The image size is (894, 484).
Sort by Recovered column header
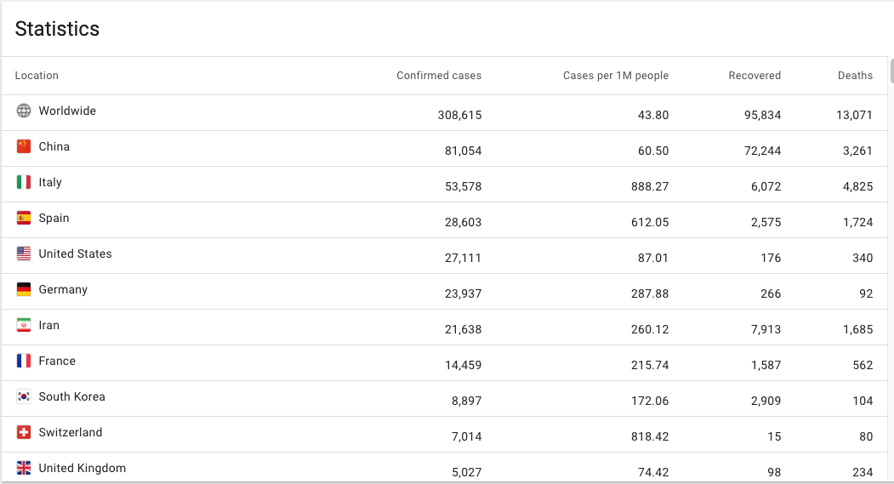[754, 75]
